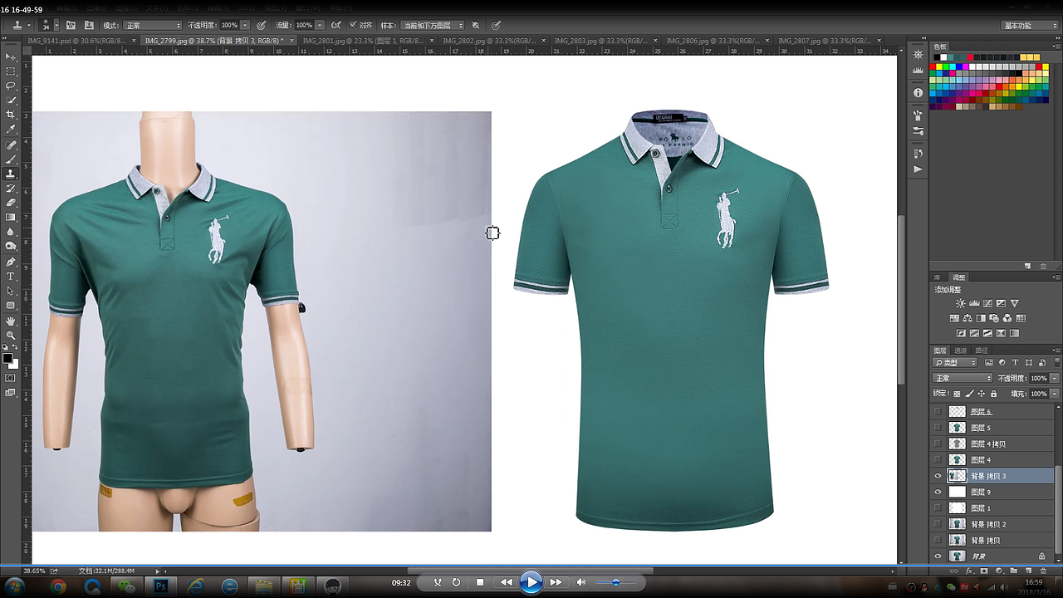This screenshot has height=598, width=1063.
Task: Show layer 图层 1
Action: 938,507
